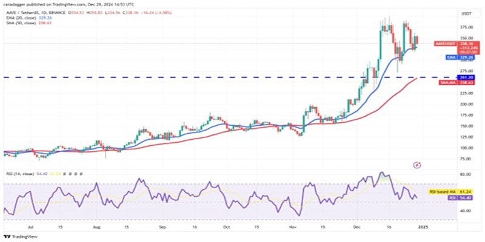Image resolution: width=485 pixels, height=242 pixels.
Task: Click the red AAVEUSDT last price label
Action: click(x=457, y=47)
